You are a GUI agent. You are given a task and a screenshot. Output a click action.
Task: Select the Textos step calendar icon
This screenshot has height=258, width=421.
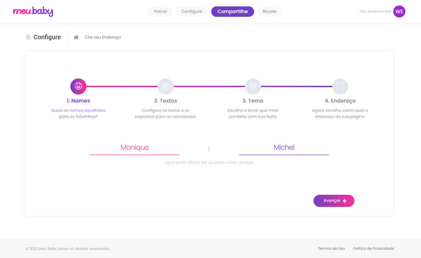tap(165, 86)
